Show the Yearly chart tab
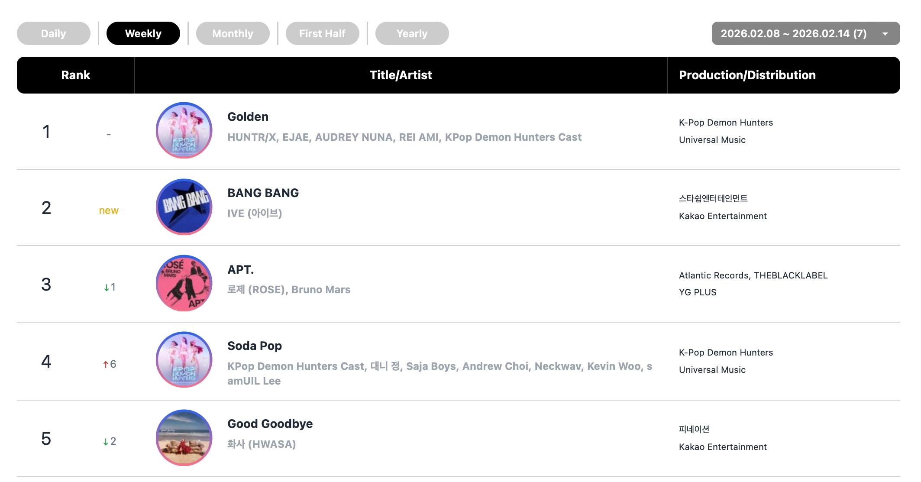This screenshot has height=482, width=921. point(412,33)
